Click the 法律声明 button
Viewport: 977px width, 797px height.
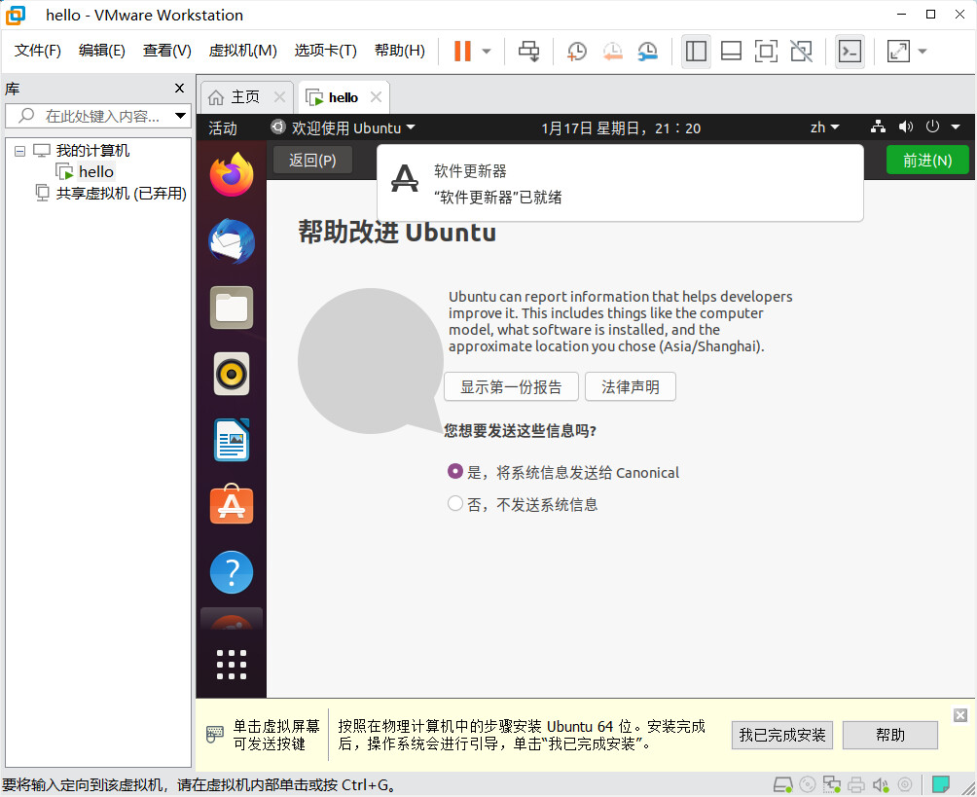(x=630, y=387)
